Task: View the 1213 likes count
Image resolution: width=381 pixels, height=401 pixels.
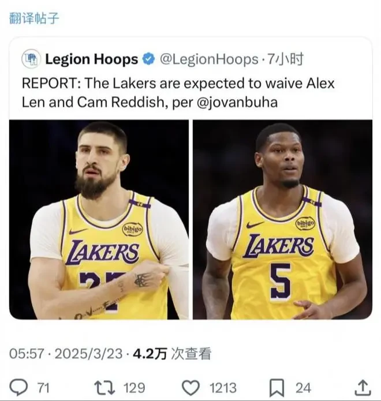Action: [223, 388]
